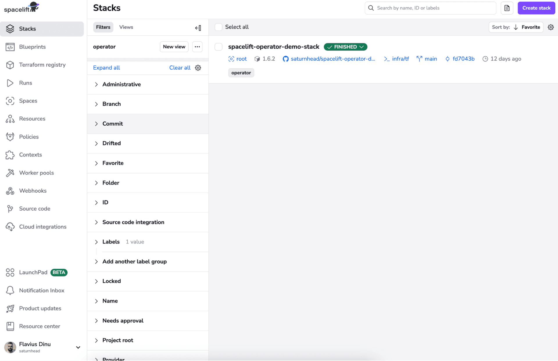Select the spacelift-operator-demo-stack checkbox
Viewport: 558px width, 361px height.
click(x=218, y=47)
